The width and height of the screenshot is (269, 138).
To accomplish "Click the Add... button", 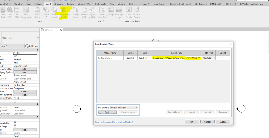I will (107, 112).
